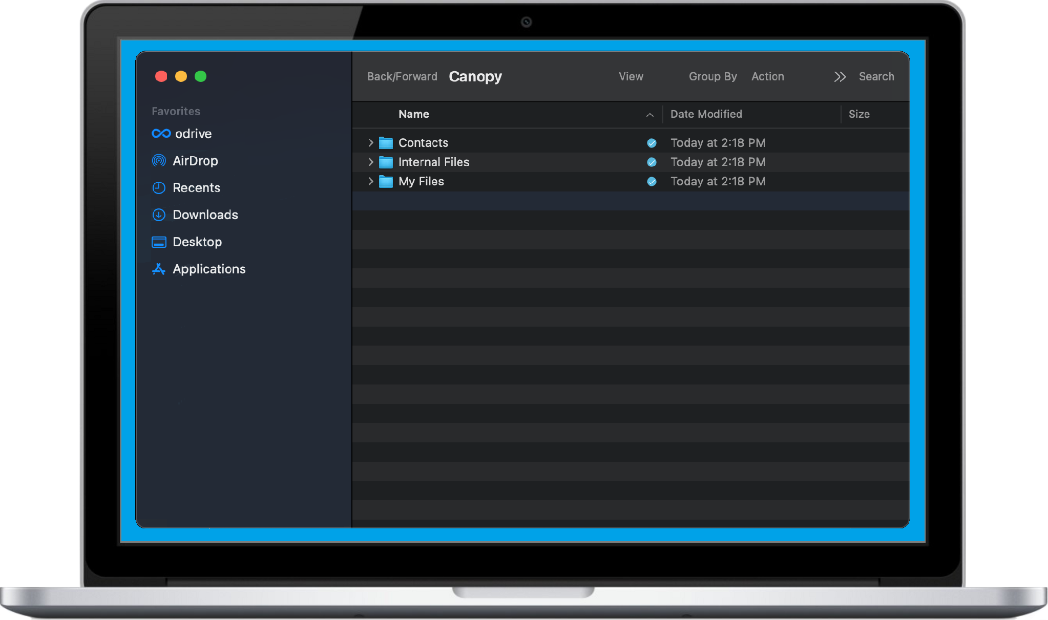This screenshot has height=620, width=1048.
Task: Click the sync checkmark next to Contacts
Action: coord(652,143)
